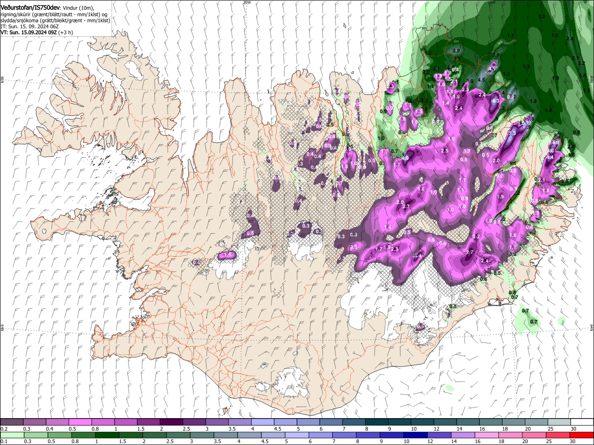This screenshot has height=445, width=594.
Task: Select the light violet 14–16 rain swatch
Action: tap(463, 435)
